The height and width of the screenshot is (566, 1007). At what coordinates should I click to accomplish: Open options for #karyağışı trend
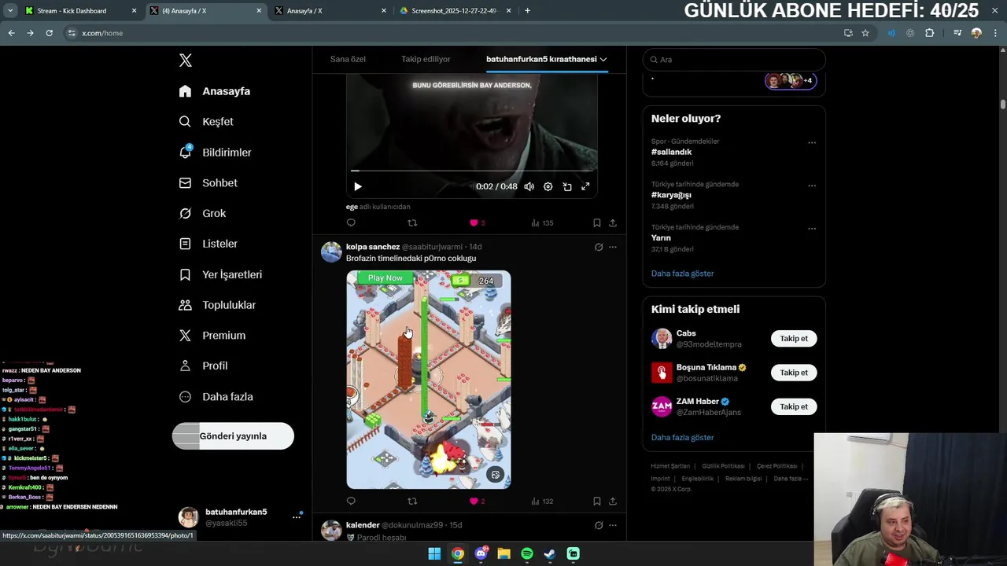tap(812, 186)
